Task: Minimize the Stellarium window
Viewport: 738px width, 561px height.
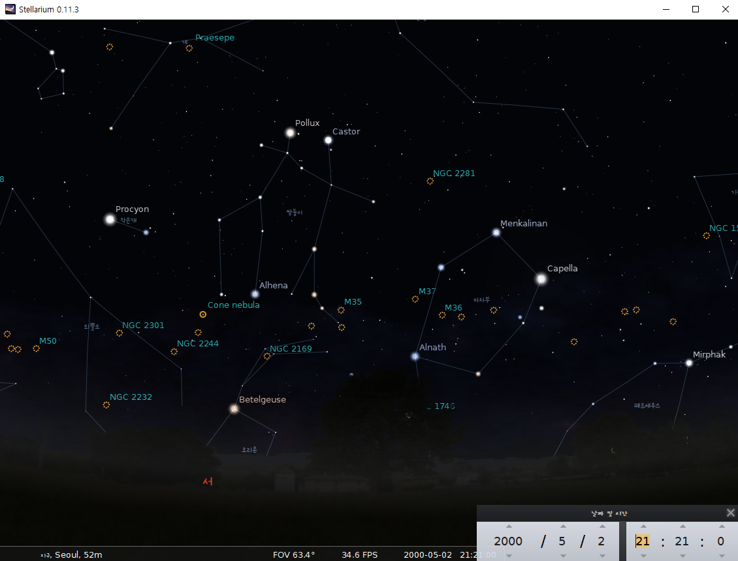Action: point(666,9)
